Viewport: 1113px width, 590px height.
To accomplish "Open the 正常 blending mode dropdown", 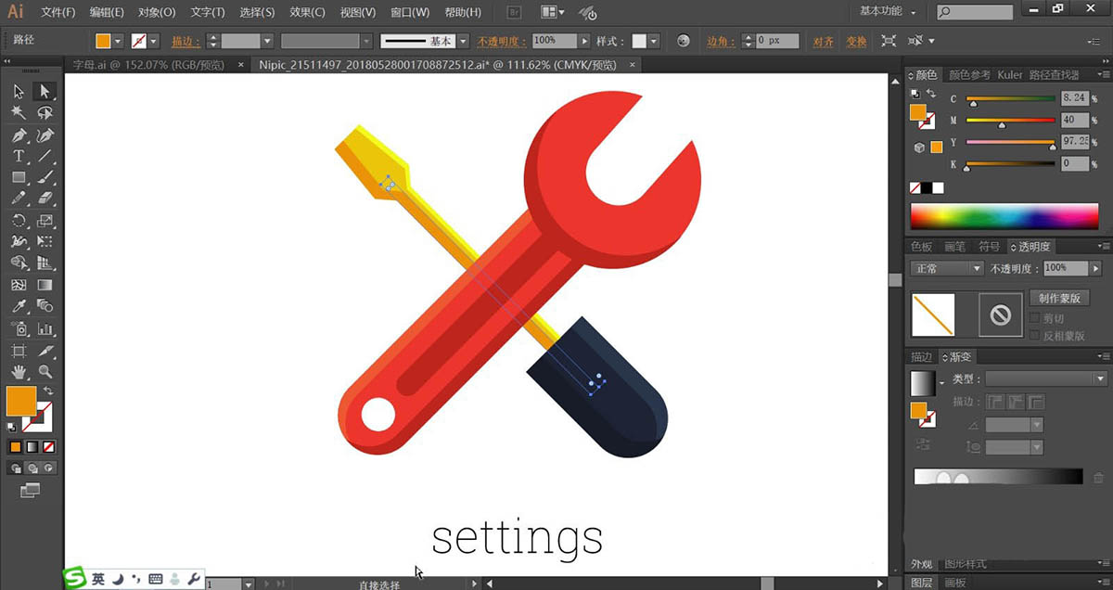I will point(946,268).
